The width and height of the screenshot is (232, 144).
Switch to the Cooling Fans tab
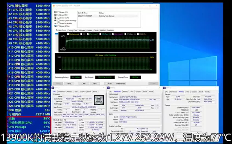point(72,30)
